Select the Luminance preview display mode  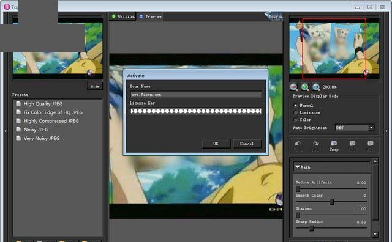point(295,112)
